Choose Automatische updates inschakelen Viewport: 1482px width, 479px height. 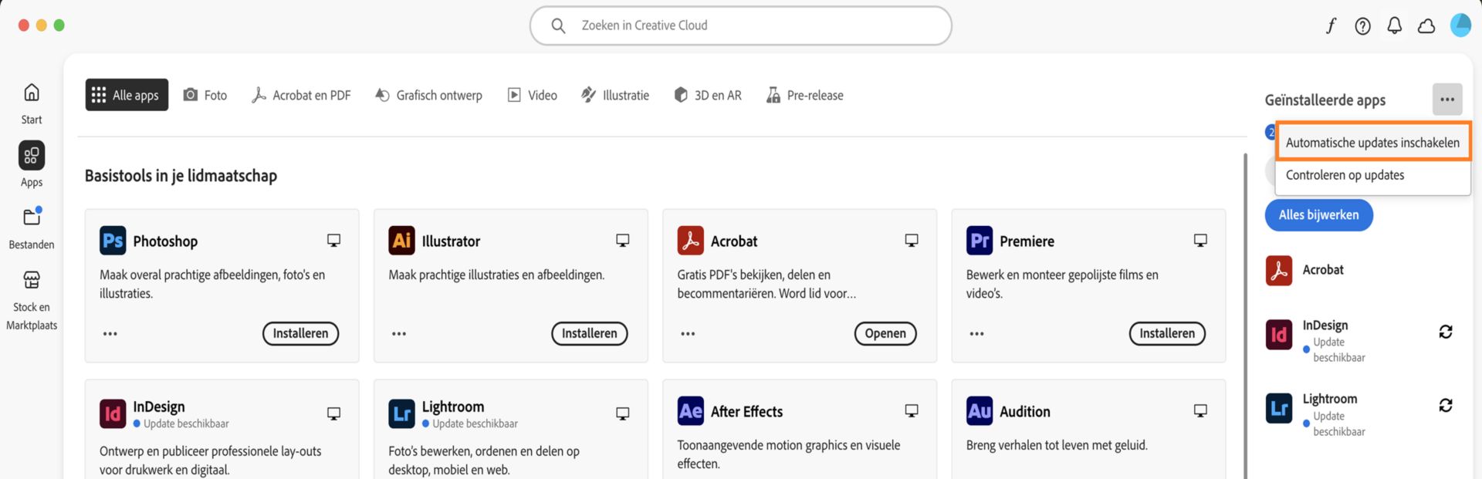1372,143
